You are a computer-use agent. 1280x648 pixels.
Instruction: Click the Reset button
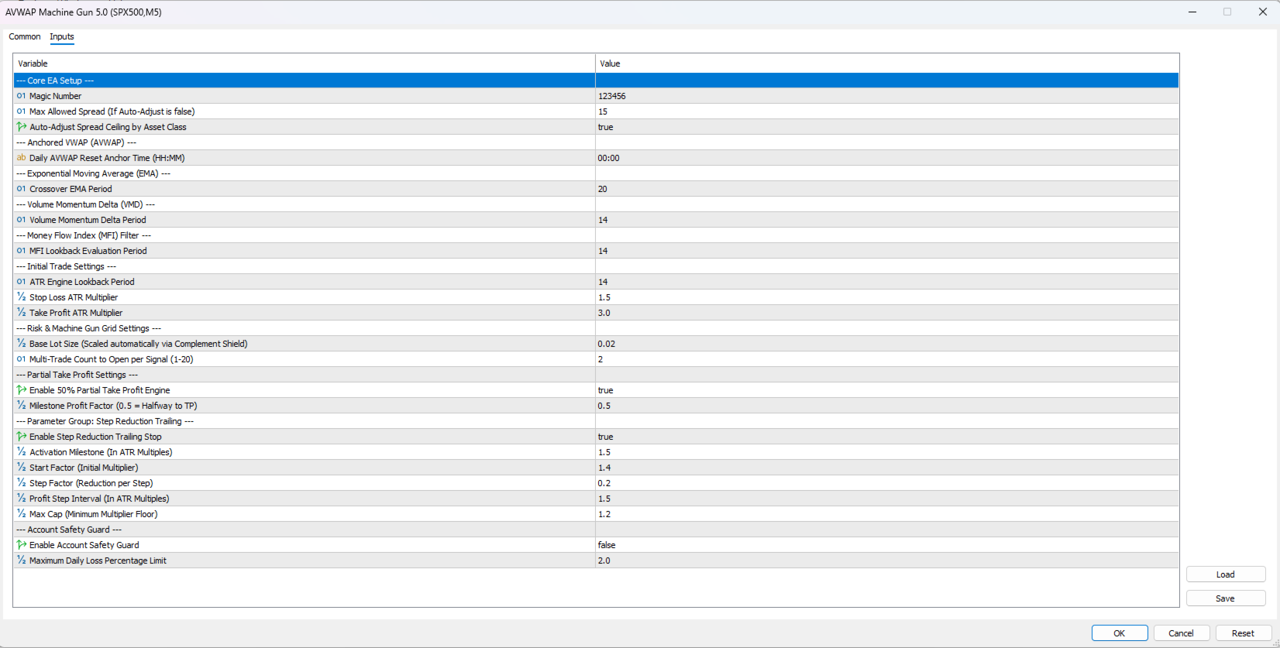tap(1244, 633)
